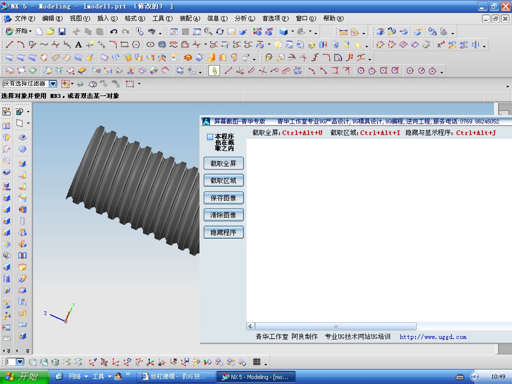This screenshot has width=512, height=384.
Task: Expand selection bar options arrow at far right
Action: click(507, 86)
